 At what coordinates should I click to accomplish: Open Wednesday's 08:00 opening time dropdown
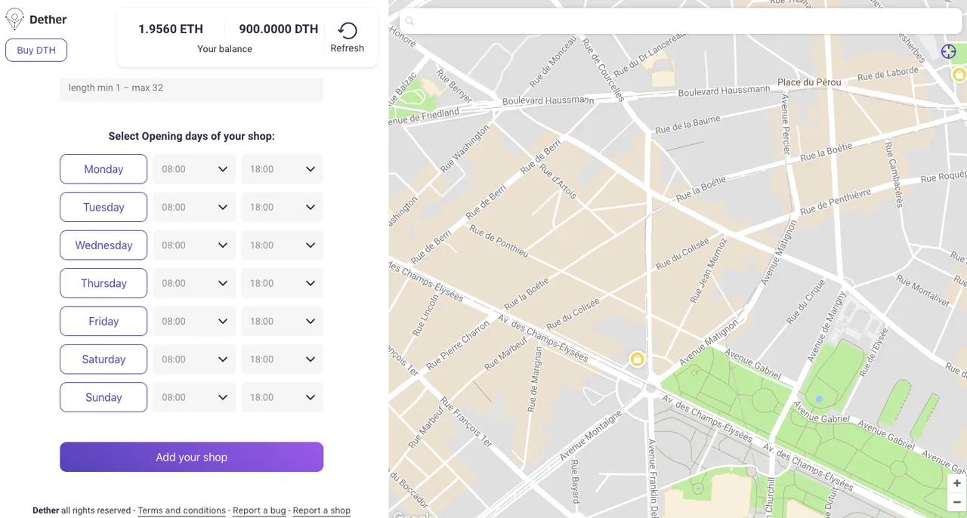[x=194, y=245]
